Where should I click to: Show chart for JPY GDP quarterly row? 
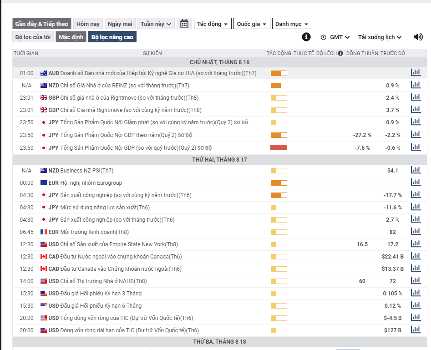415,147
